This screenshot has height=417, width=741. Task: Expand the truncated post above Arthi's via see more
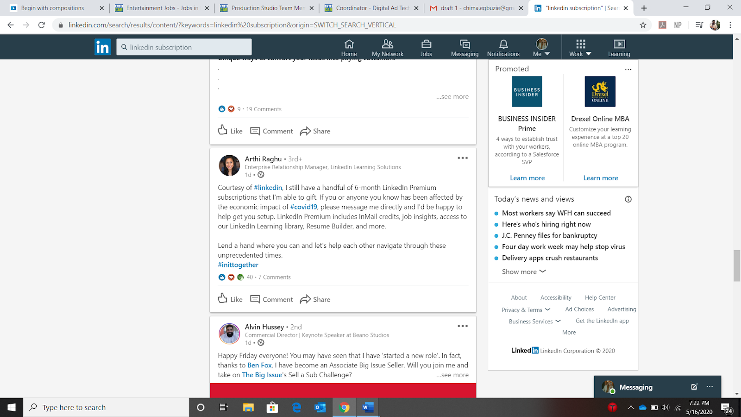(452, 97)
